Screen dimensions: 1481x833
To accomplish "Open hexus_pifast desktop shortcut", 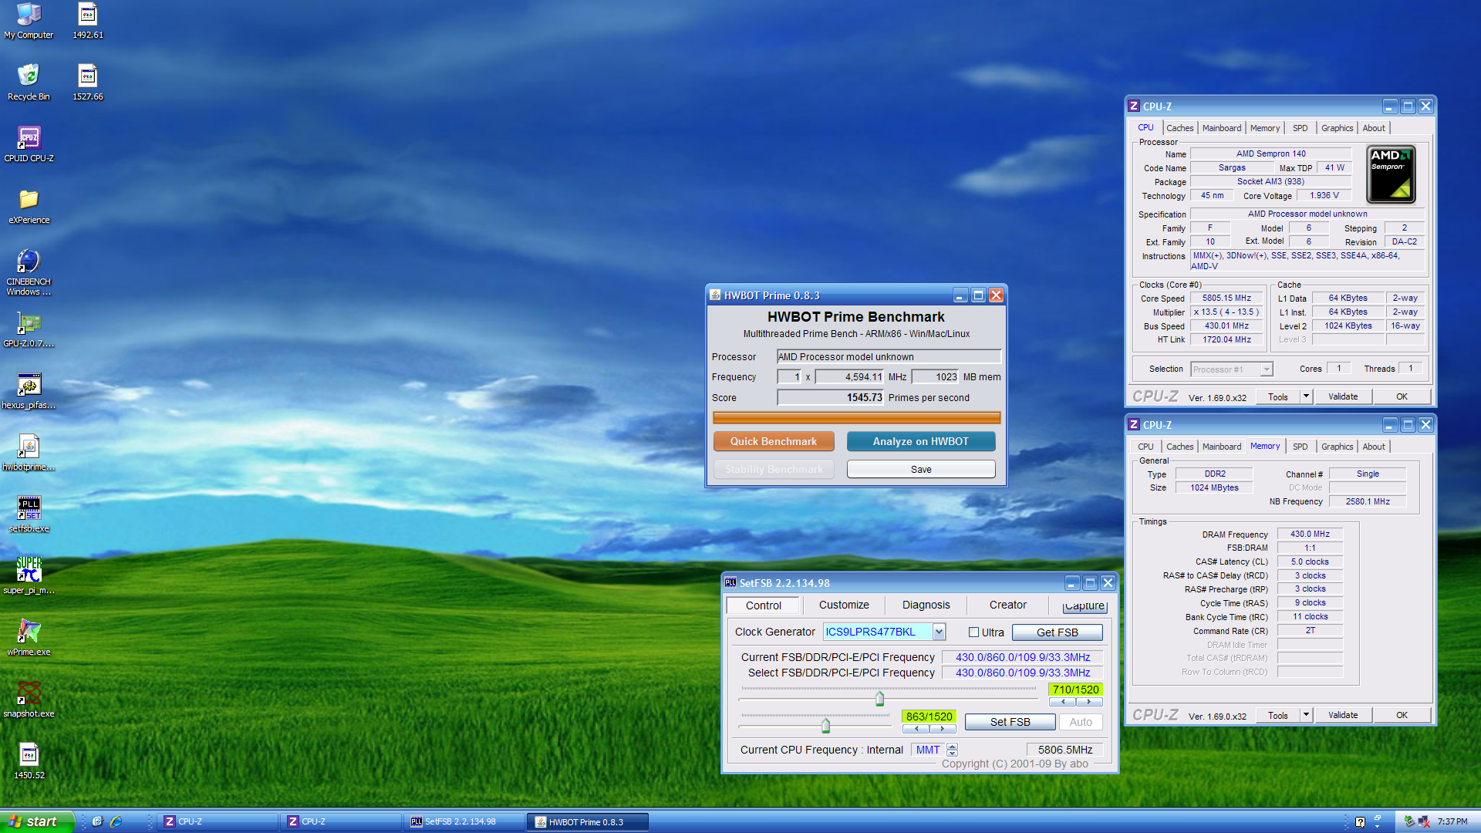I will [29, 391].
